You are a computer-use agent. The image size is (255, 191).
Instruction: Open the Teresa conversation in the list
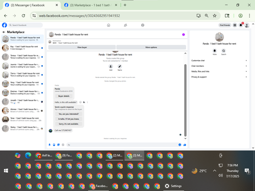22,57
